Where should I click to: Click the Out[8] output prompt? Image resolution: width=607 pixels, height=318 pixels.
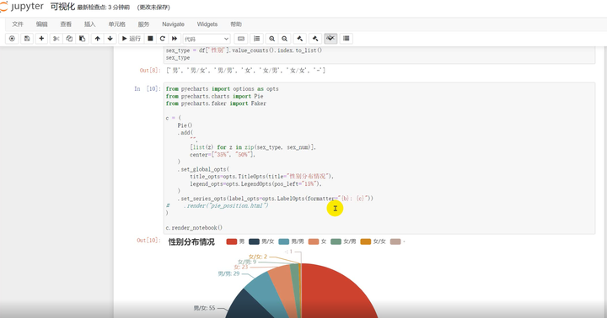pyautogui.click(x=149, y=71)
